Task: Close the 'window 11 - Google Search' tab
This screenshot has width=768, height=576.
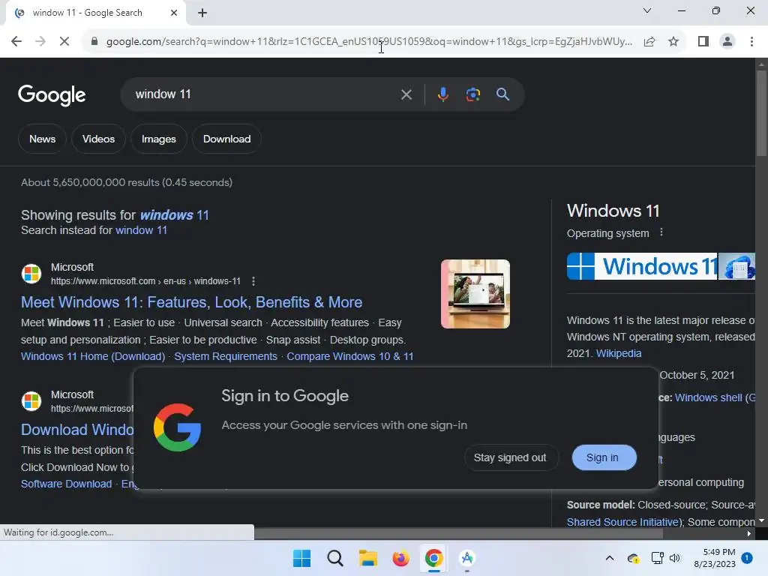Action: pos(174,13)
